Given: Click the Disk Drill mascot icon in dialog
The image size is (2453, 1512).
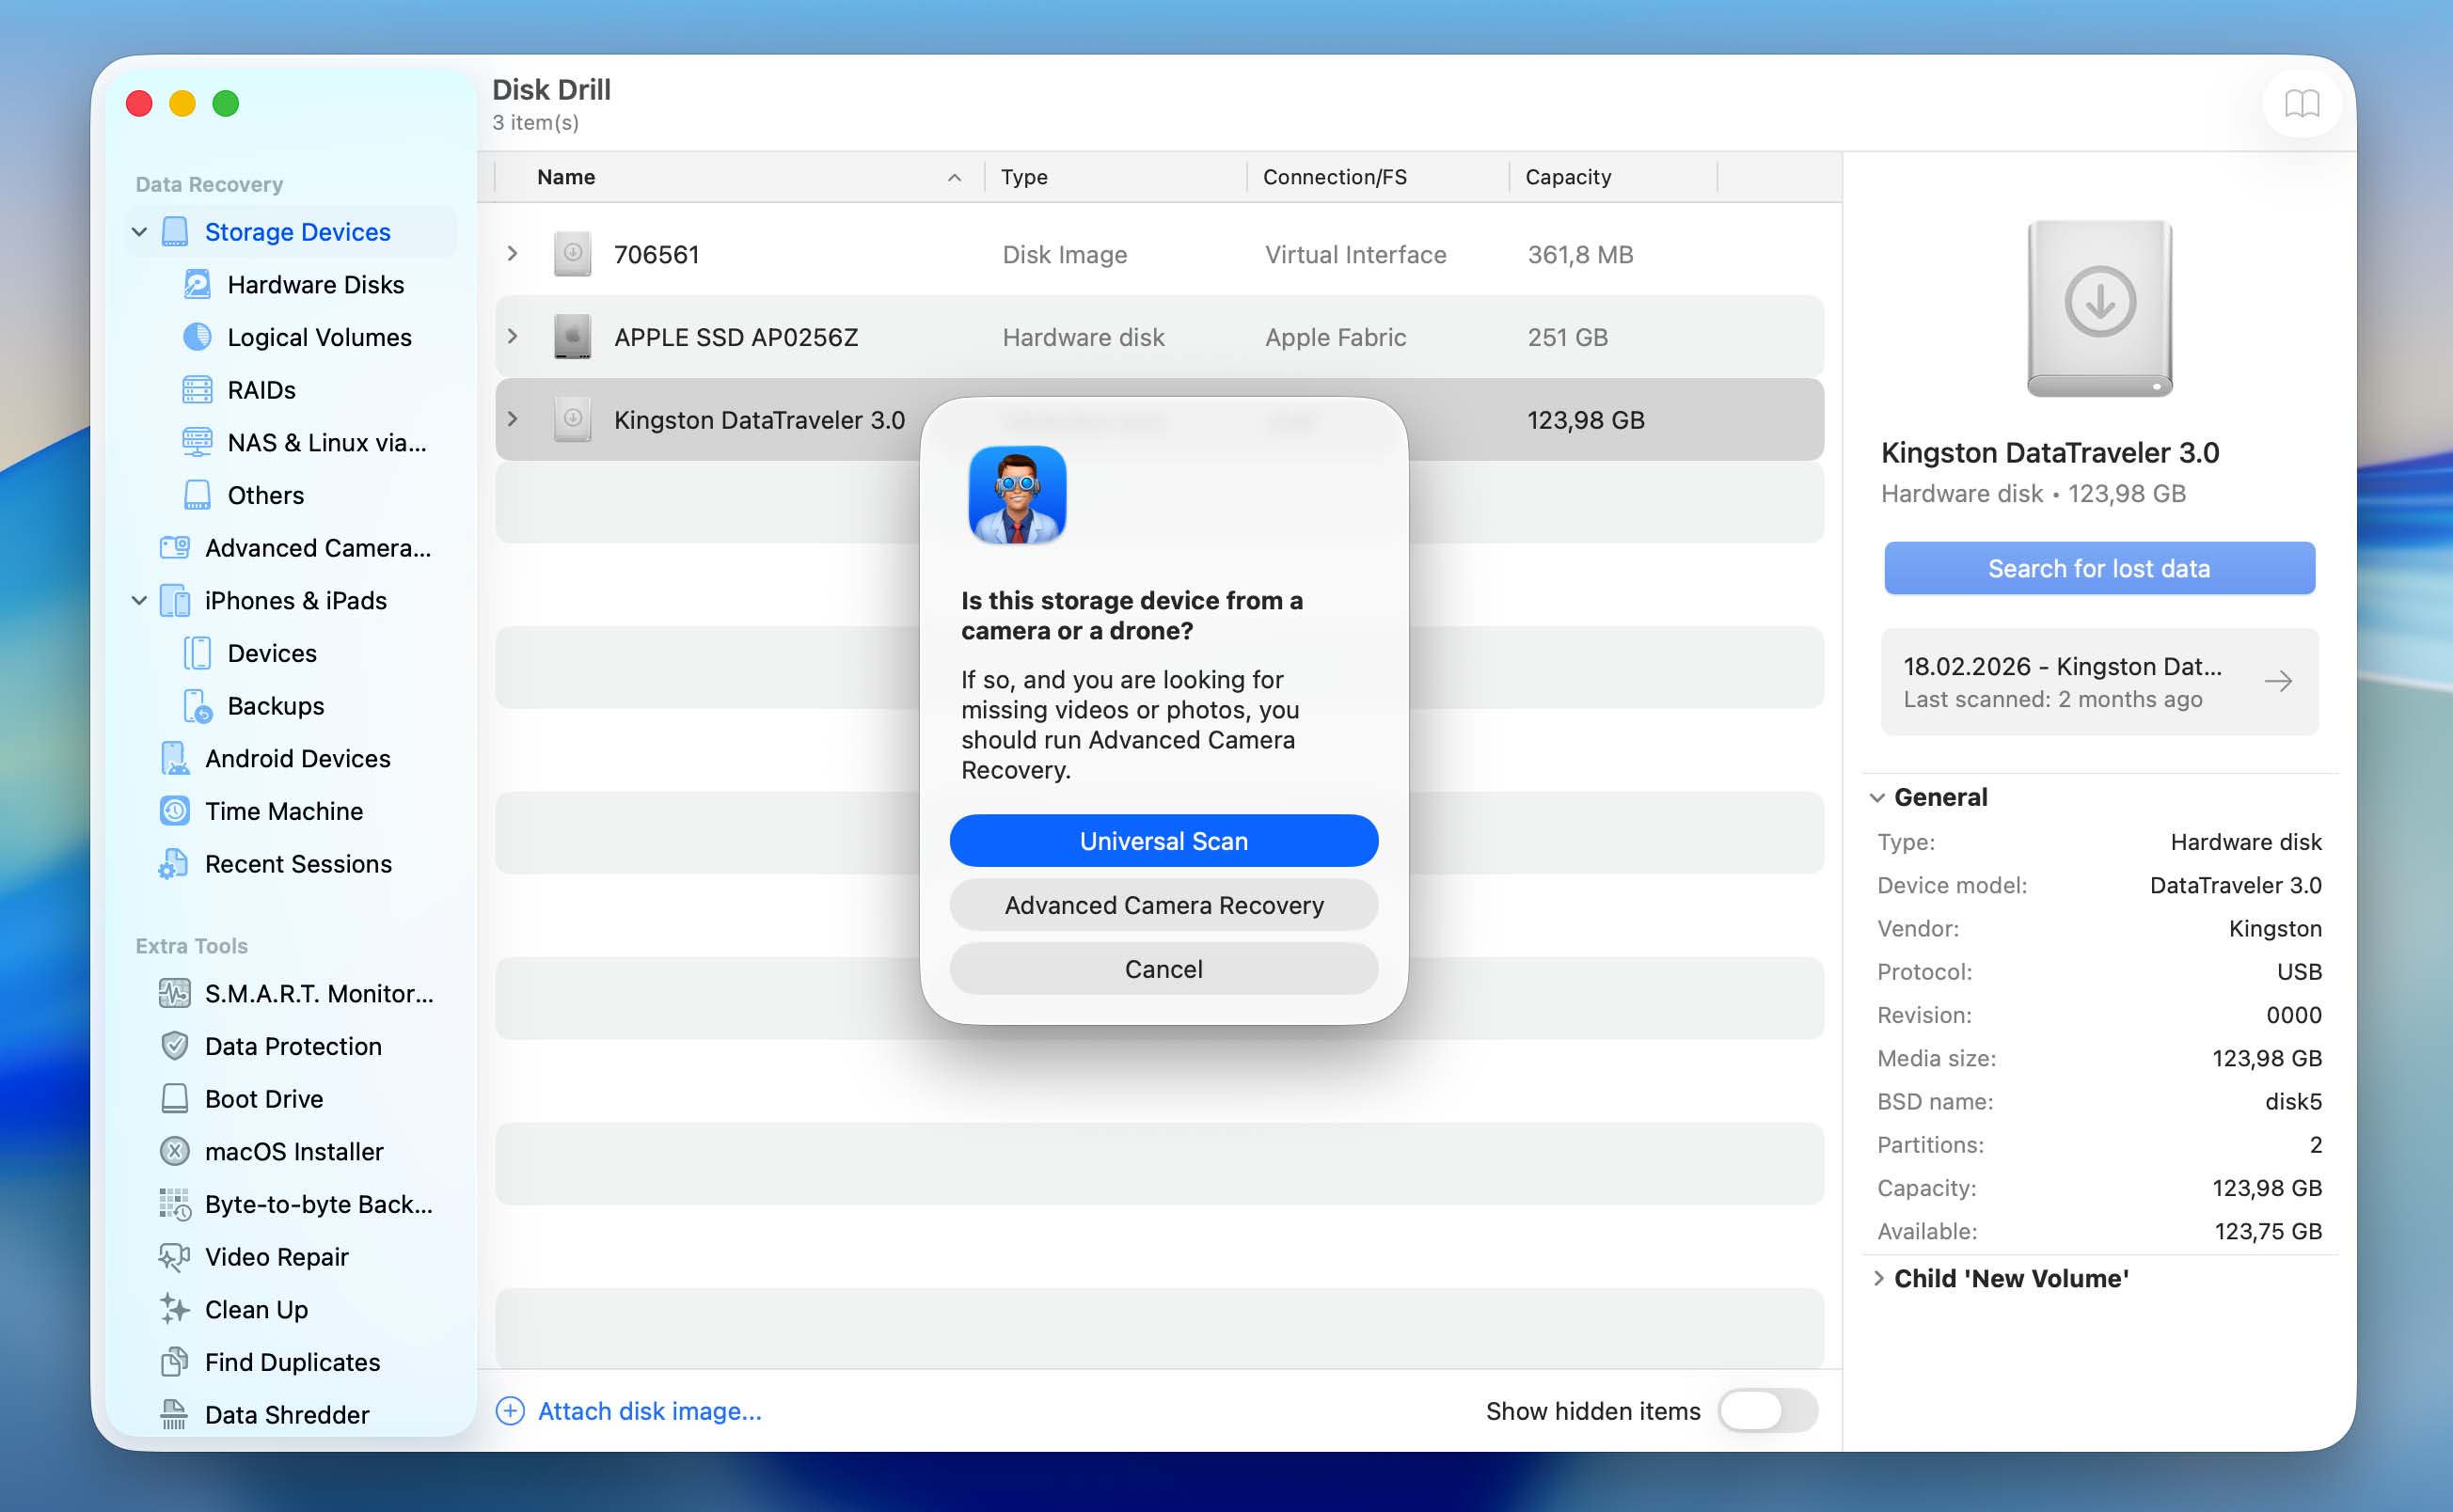Looking at the screenshot, I should coord(1017,495).
